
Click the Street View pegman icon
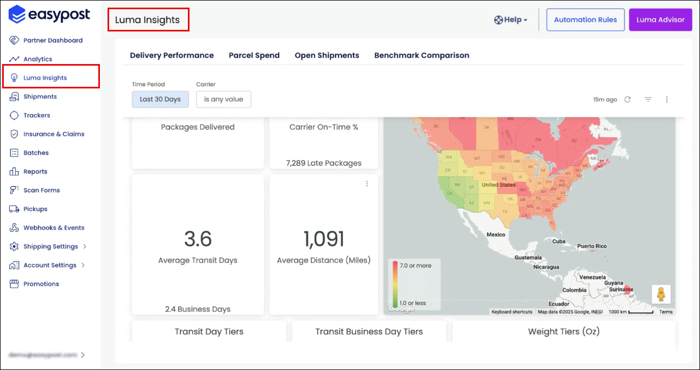pos(661,295)
